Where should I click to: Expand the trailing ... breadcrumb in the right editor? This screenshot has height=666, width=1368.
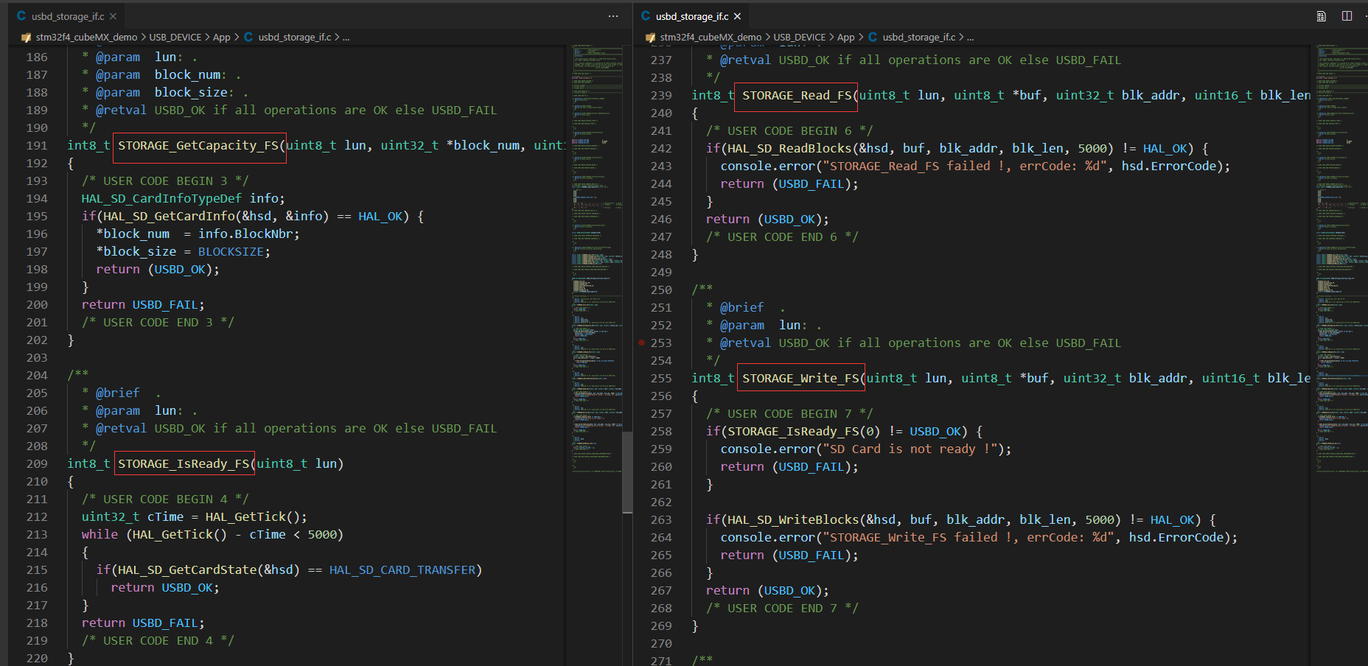pyautogui.click(x=971, y=37)
